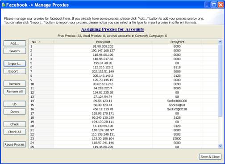Viewport: 225px width, 164px height.
Task: Click the Import... button
Action: pos(15,63)
